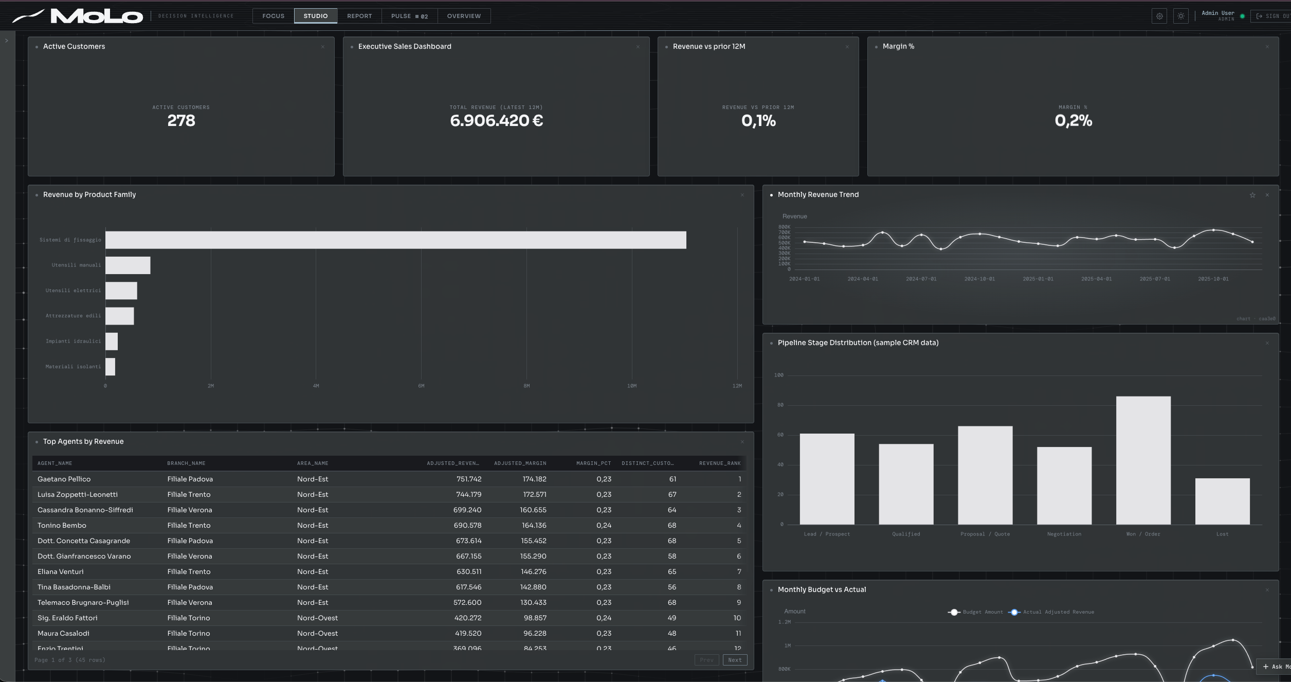Expand the left sidebar with the chevron
Screen dimensions: 1291x682
click(x=7, y=41)
